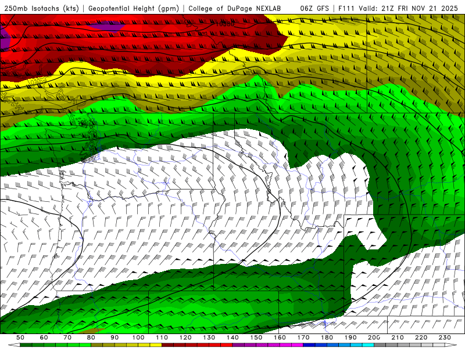Click the "220" legend value
The height and width of the screenshot is (348, 465).
tap(421, 338)
